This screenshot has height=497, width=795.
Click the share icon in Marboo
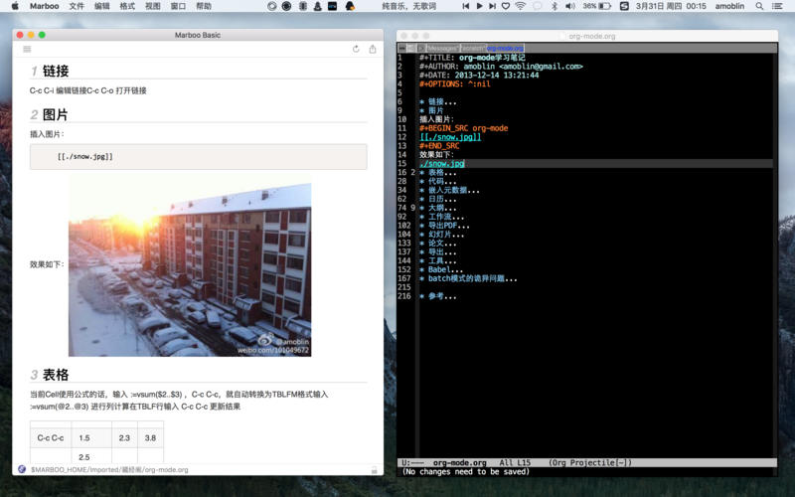(x=373, y=49)
